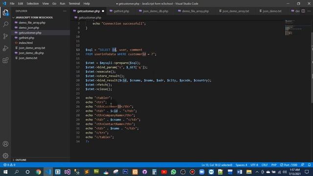Split the editor to the right
313x176 pixels.
[303, 11]
